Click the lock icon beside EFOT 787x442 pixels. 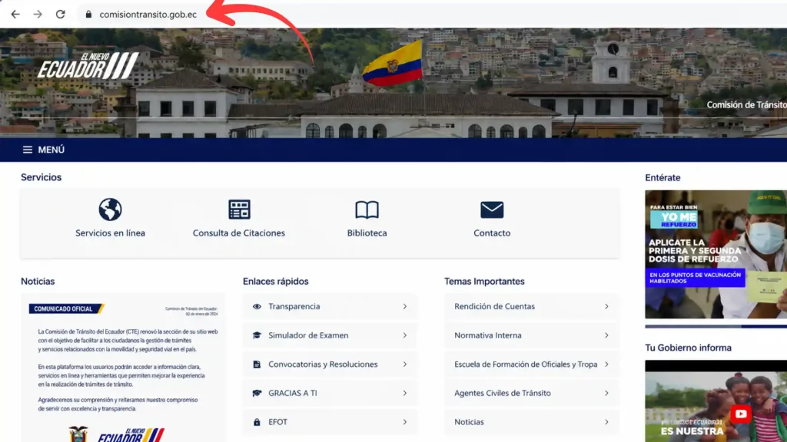pos(257,422)
